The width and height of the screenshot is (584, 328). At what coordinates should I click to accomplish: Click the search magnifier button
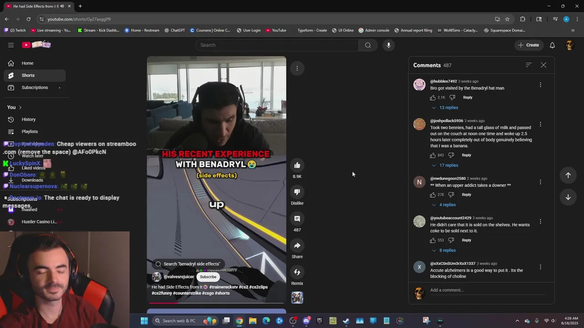(368, 45)
